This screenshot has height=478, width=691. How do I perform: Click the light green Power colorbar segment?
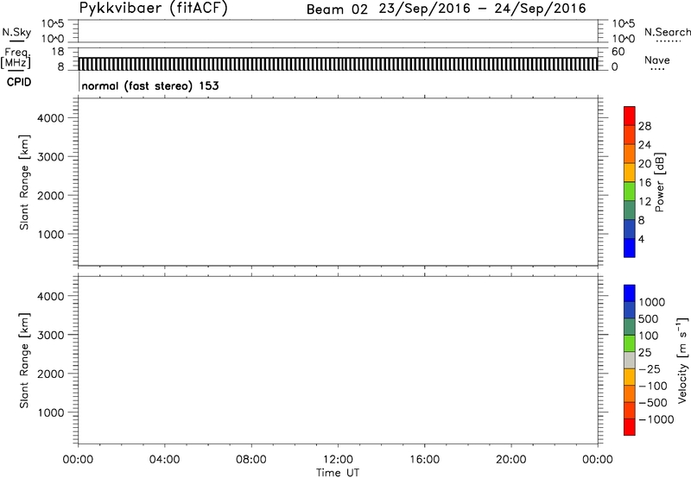pos(630,191)
